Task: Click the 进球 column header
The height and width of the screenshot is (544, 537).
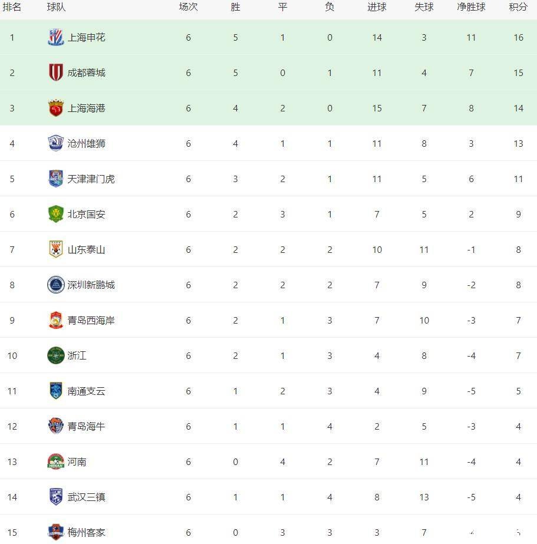Action: 377,8
